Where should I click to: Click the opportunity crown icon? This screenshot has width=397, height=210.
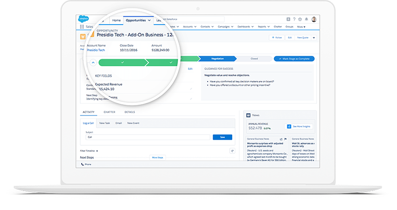83,37
